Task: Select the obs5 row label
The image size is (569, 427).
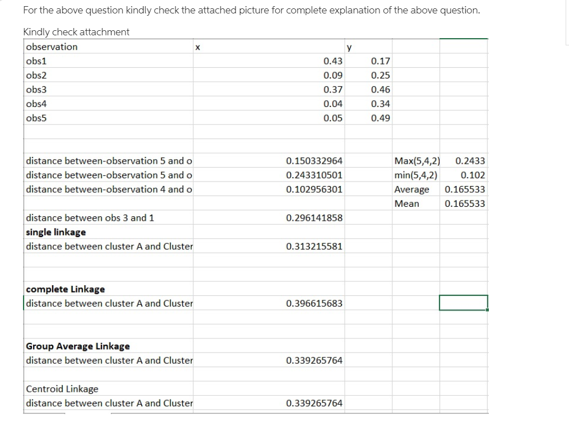Action: tap(108, 118)
